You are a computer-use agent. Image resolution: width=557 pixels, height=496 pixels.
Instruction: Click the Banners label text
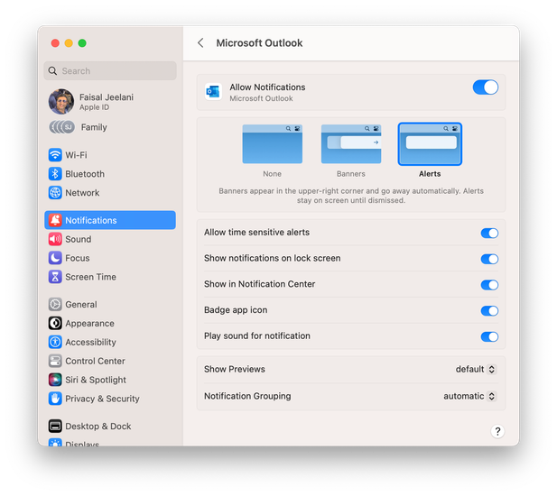coord(351,174)
